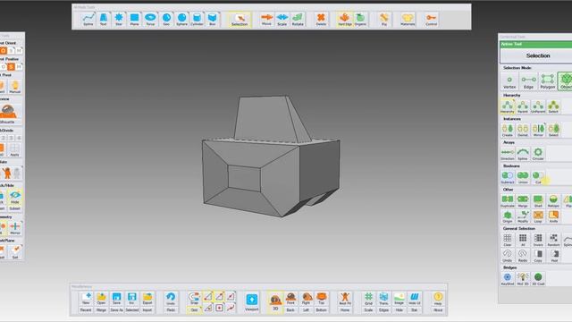This screenshot has width=572, height=322.
Task: Click the Open file icon in bottom toolbar
Action: point(101,299)
